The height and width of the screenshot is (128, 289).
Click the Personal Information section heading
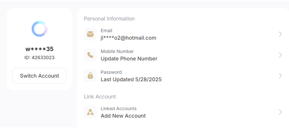[109, 19]
